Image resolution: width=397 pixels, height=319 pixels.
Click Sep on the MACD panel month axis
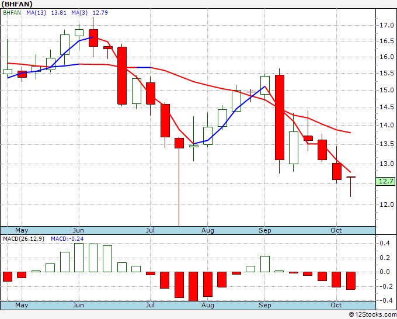coord(265,305)
